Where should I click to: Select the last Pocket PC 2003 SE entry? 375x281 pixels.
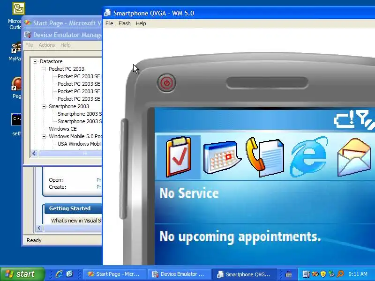click(x=79, y=99)
